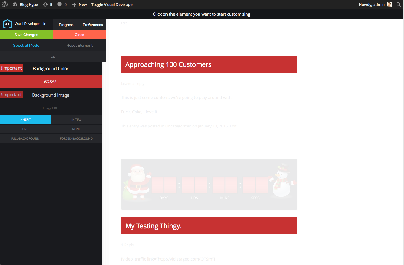Click the green Save Changes button

pos(26,35)
